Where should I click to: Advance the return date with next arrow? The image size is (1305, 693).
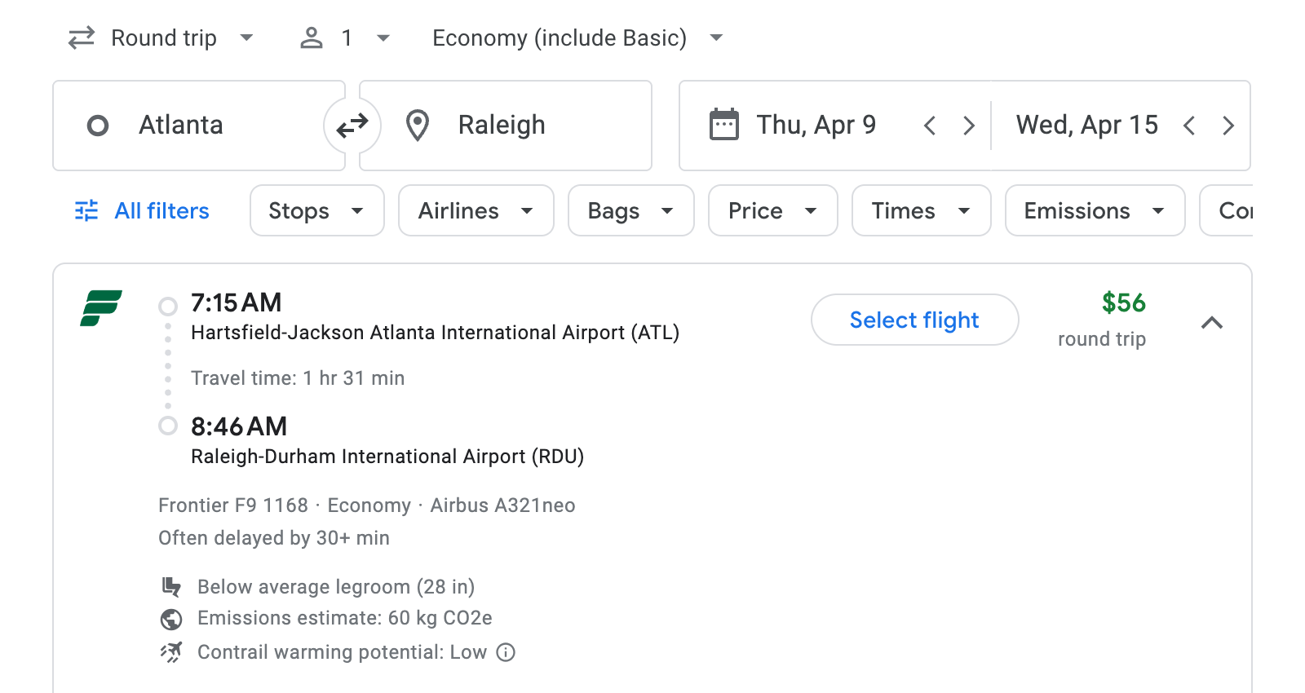(x=1229, y=125)
